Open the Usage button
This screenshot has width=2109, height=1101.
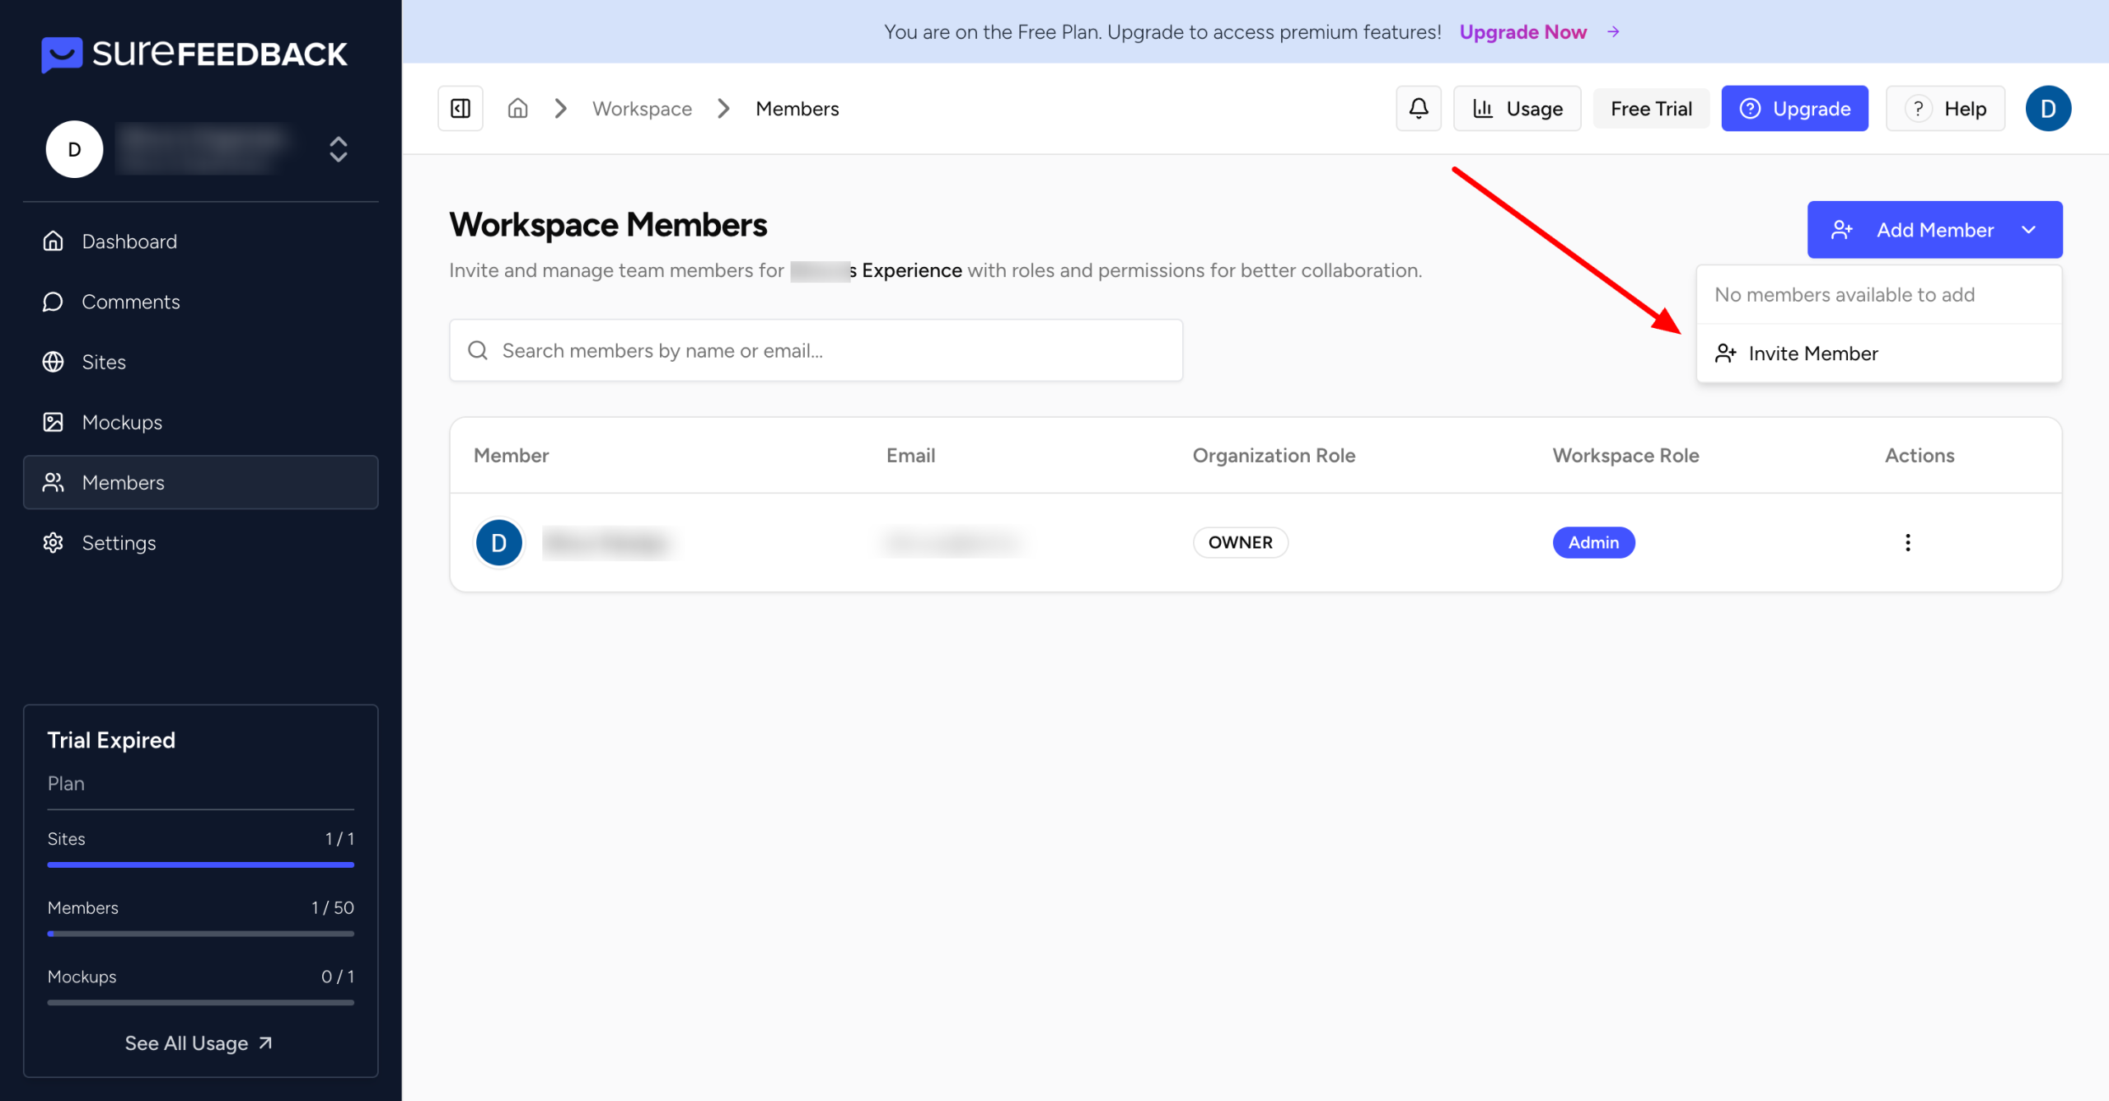(1517, 109)
